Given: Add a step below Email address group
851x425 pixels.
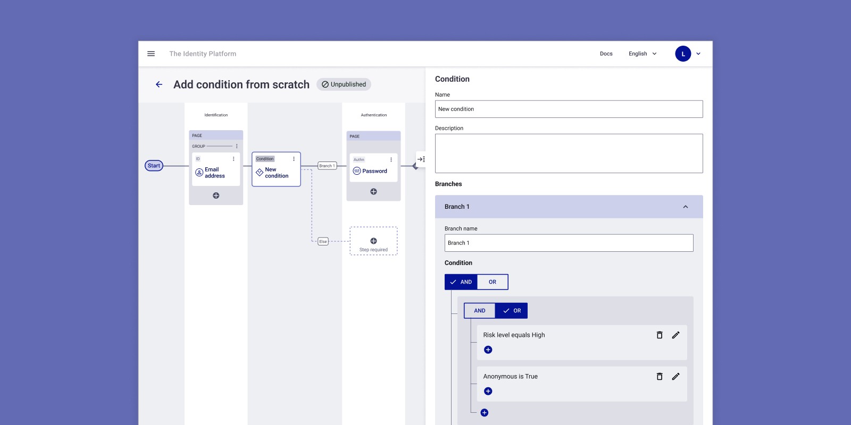Looking at the screenshot, I should pos(216,195).
